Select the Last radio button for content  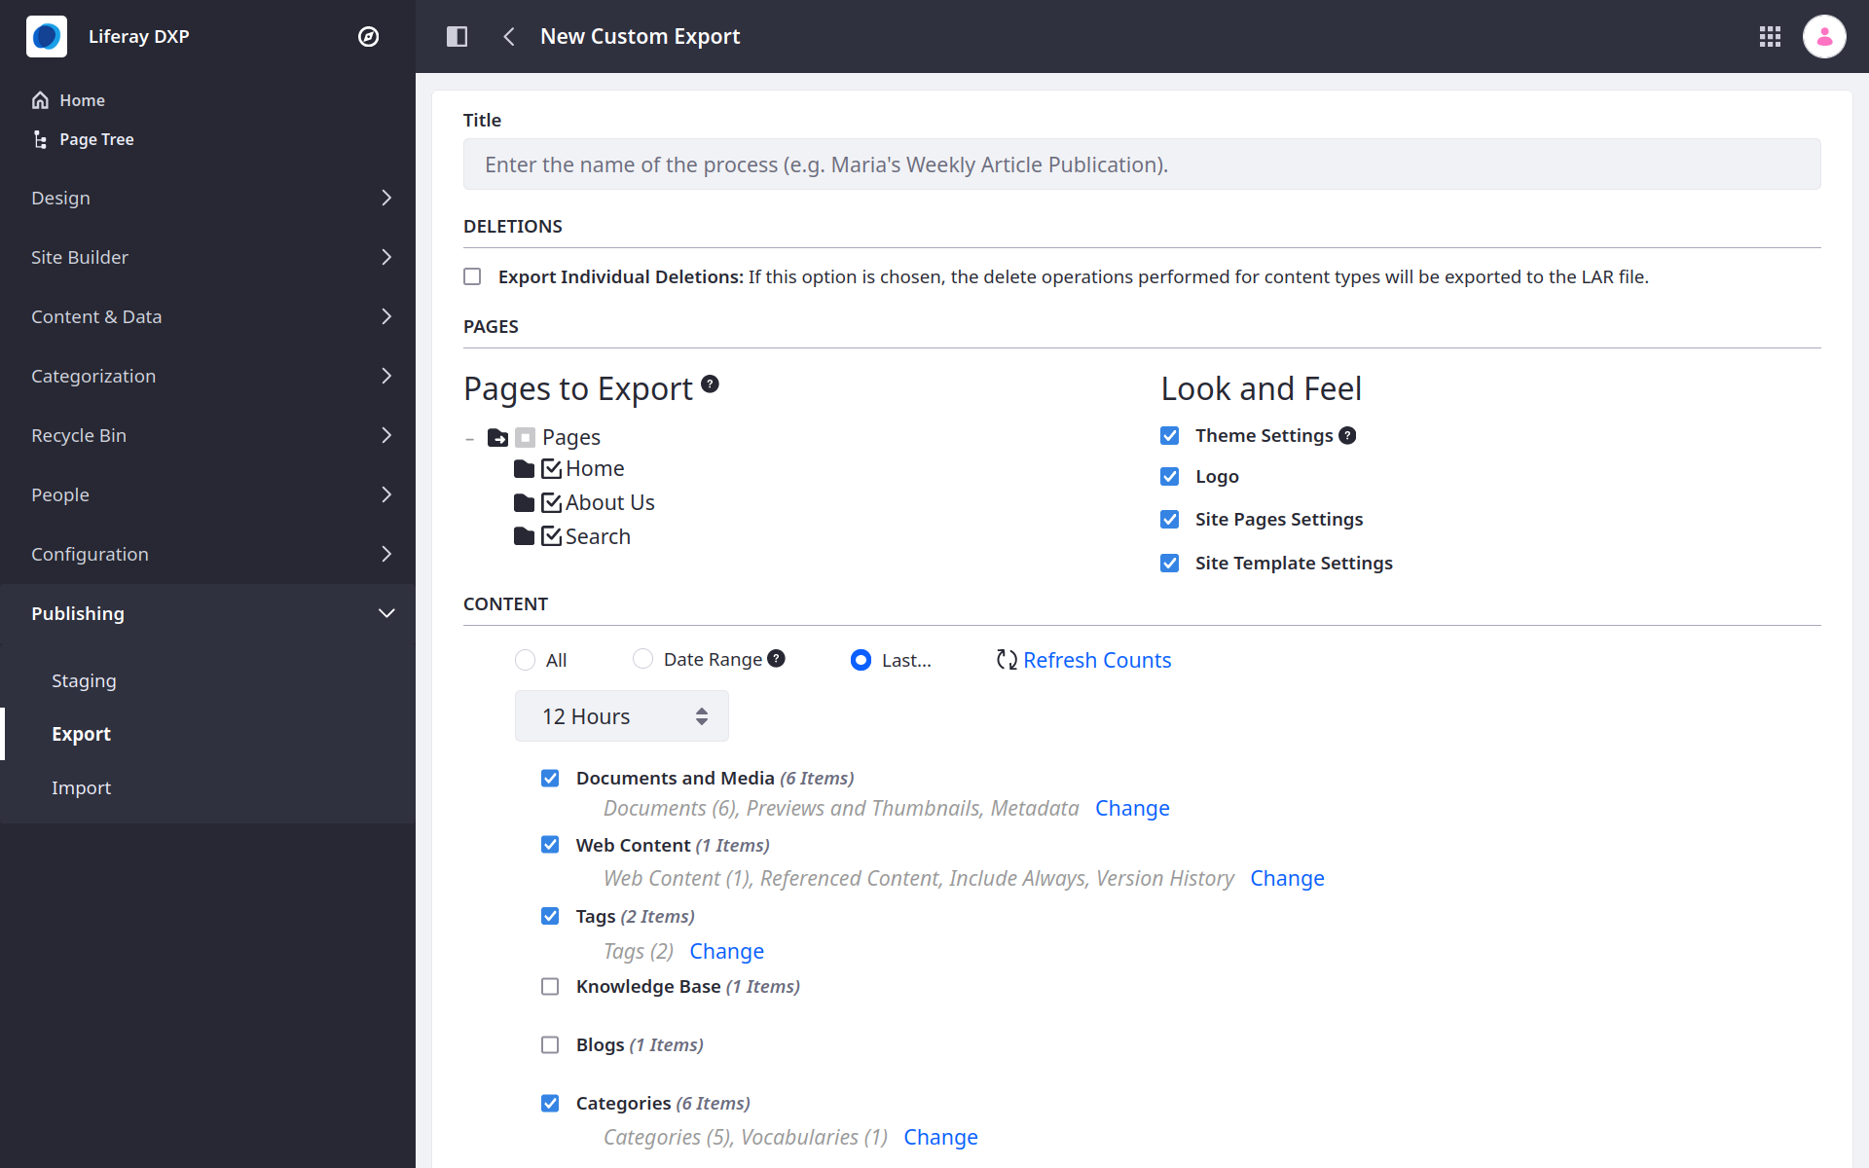coord(861,659)
